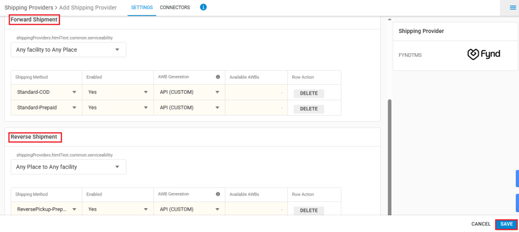Click AWB Generation info icon in Reverse Shipment
Image resolution: width=519 pixels, height=232 pixels.
(218, 194)
